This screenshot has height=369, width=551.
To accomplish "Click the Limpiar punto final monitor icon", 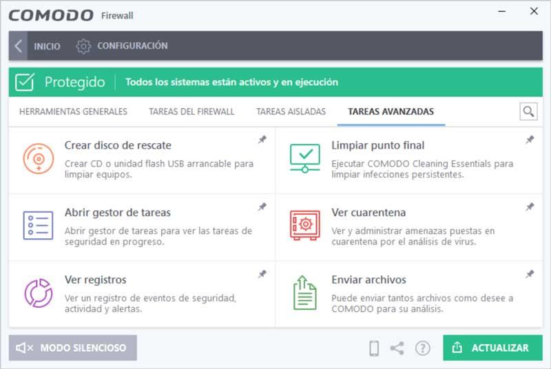I will pos(305,158).
